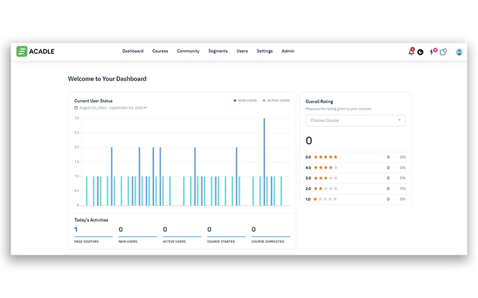Click the 5.0 star rating row
The image size is (478, 298).
356,157
